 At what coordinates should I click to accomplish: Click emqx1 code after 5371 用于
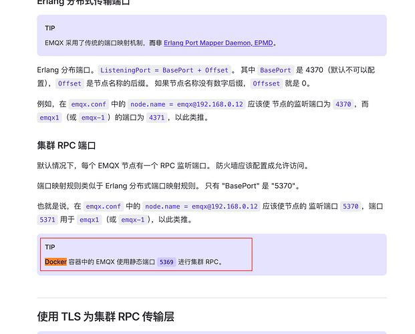click(x=89, y=220)
